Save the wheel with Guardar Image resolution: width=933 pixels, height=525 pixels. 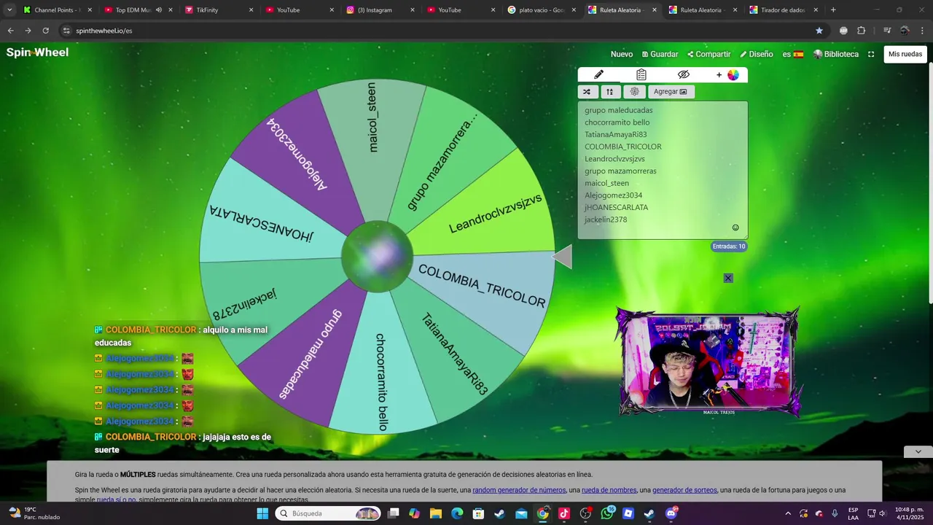[660, 54]
